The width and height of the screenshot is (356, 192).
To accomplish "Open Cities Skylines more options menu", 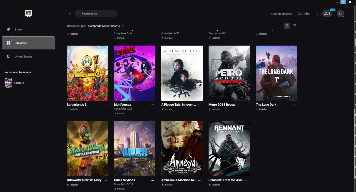I will point(152,180).
